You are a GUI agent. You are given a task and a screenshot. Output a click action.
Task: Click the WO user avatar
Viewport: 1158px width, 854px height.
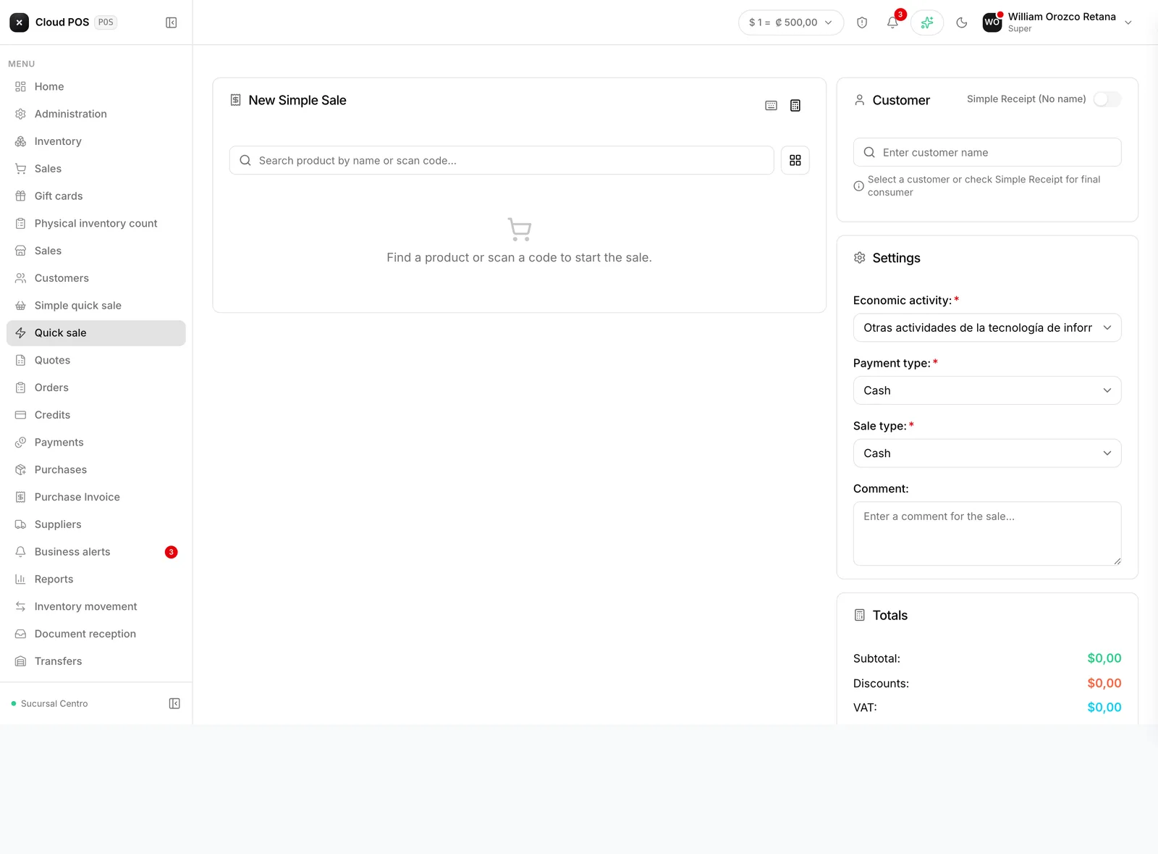coord(992,22)
